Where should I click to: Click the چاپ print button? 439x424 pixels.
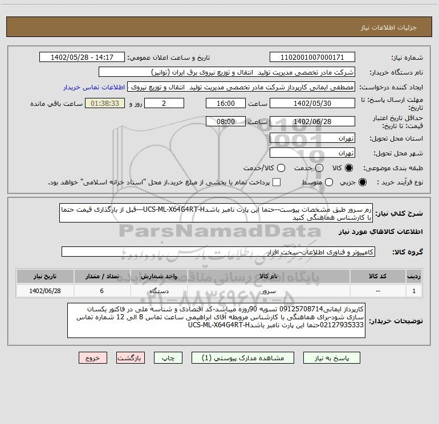[168, 358]
